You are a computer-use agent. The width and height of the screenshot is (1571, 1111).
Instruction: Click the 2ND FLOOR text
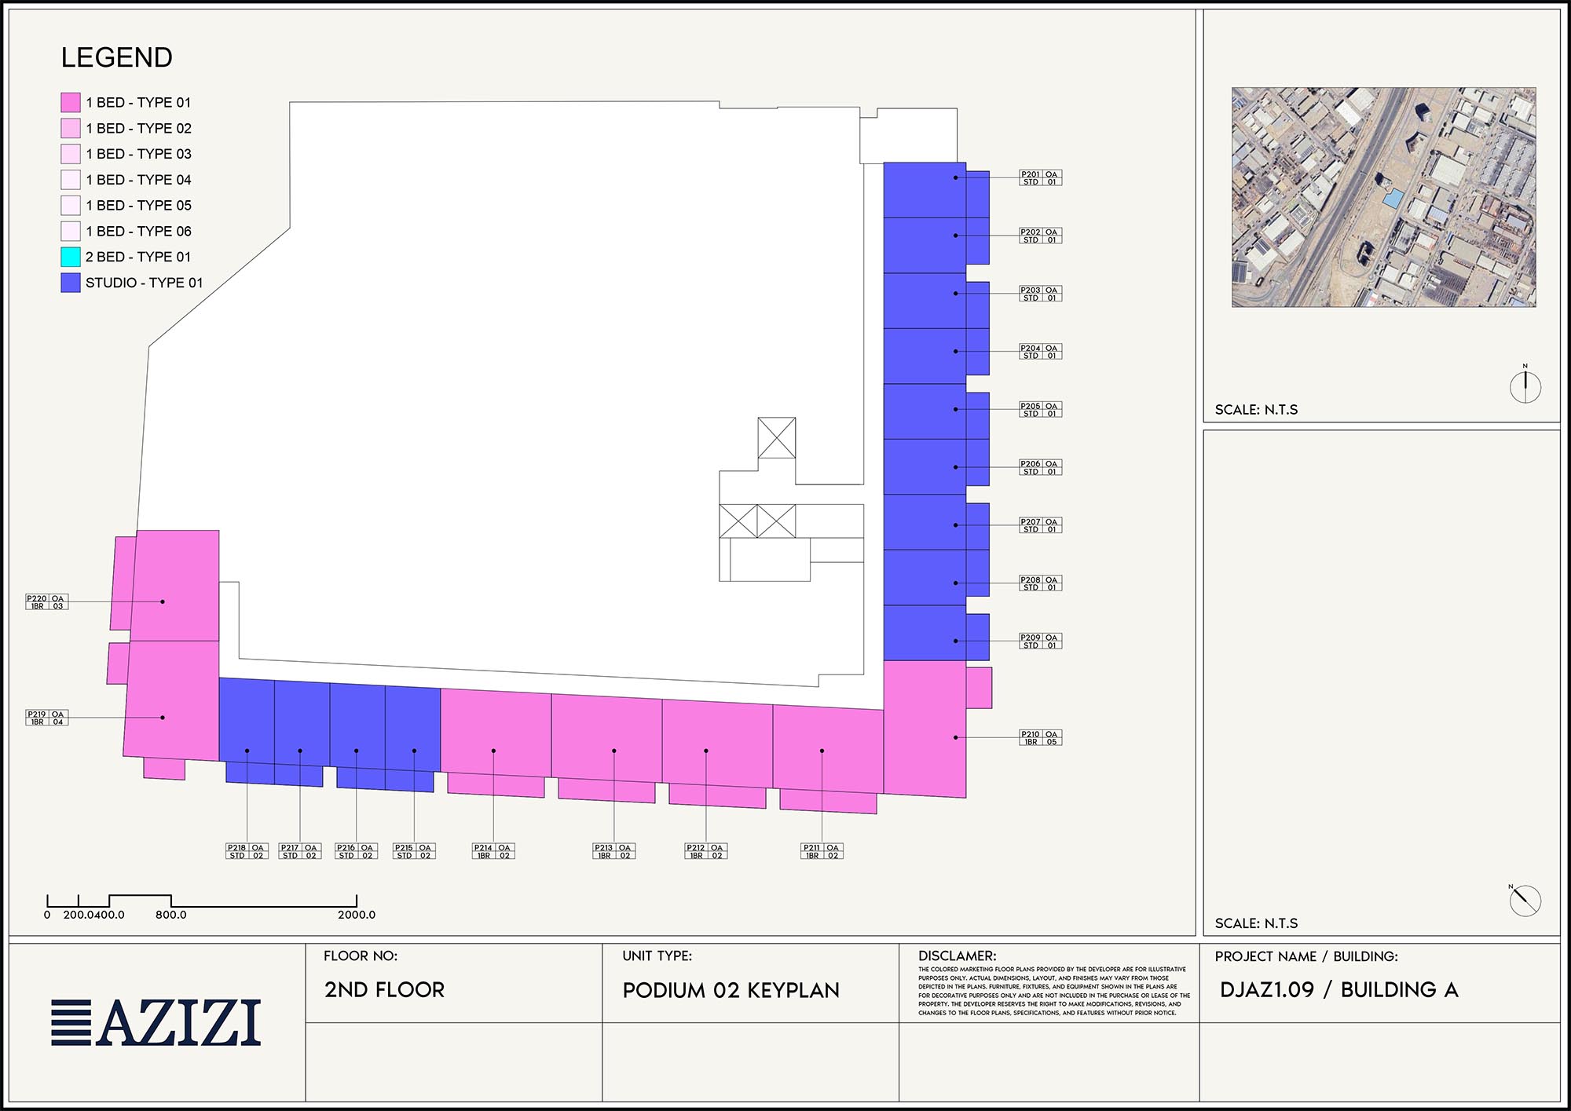tap(384, 989)
